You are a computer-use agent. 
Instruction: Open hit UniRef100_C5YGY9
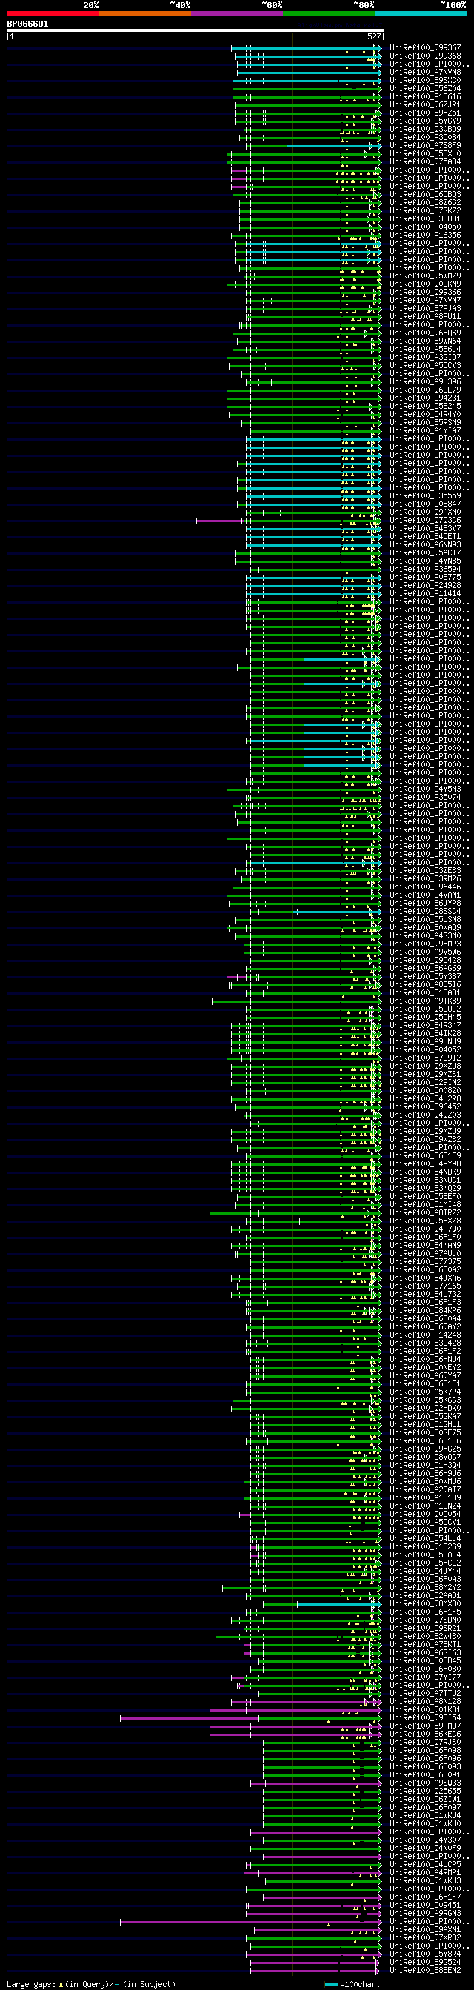pos(425,121)
